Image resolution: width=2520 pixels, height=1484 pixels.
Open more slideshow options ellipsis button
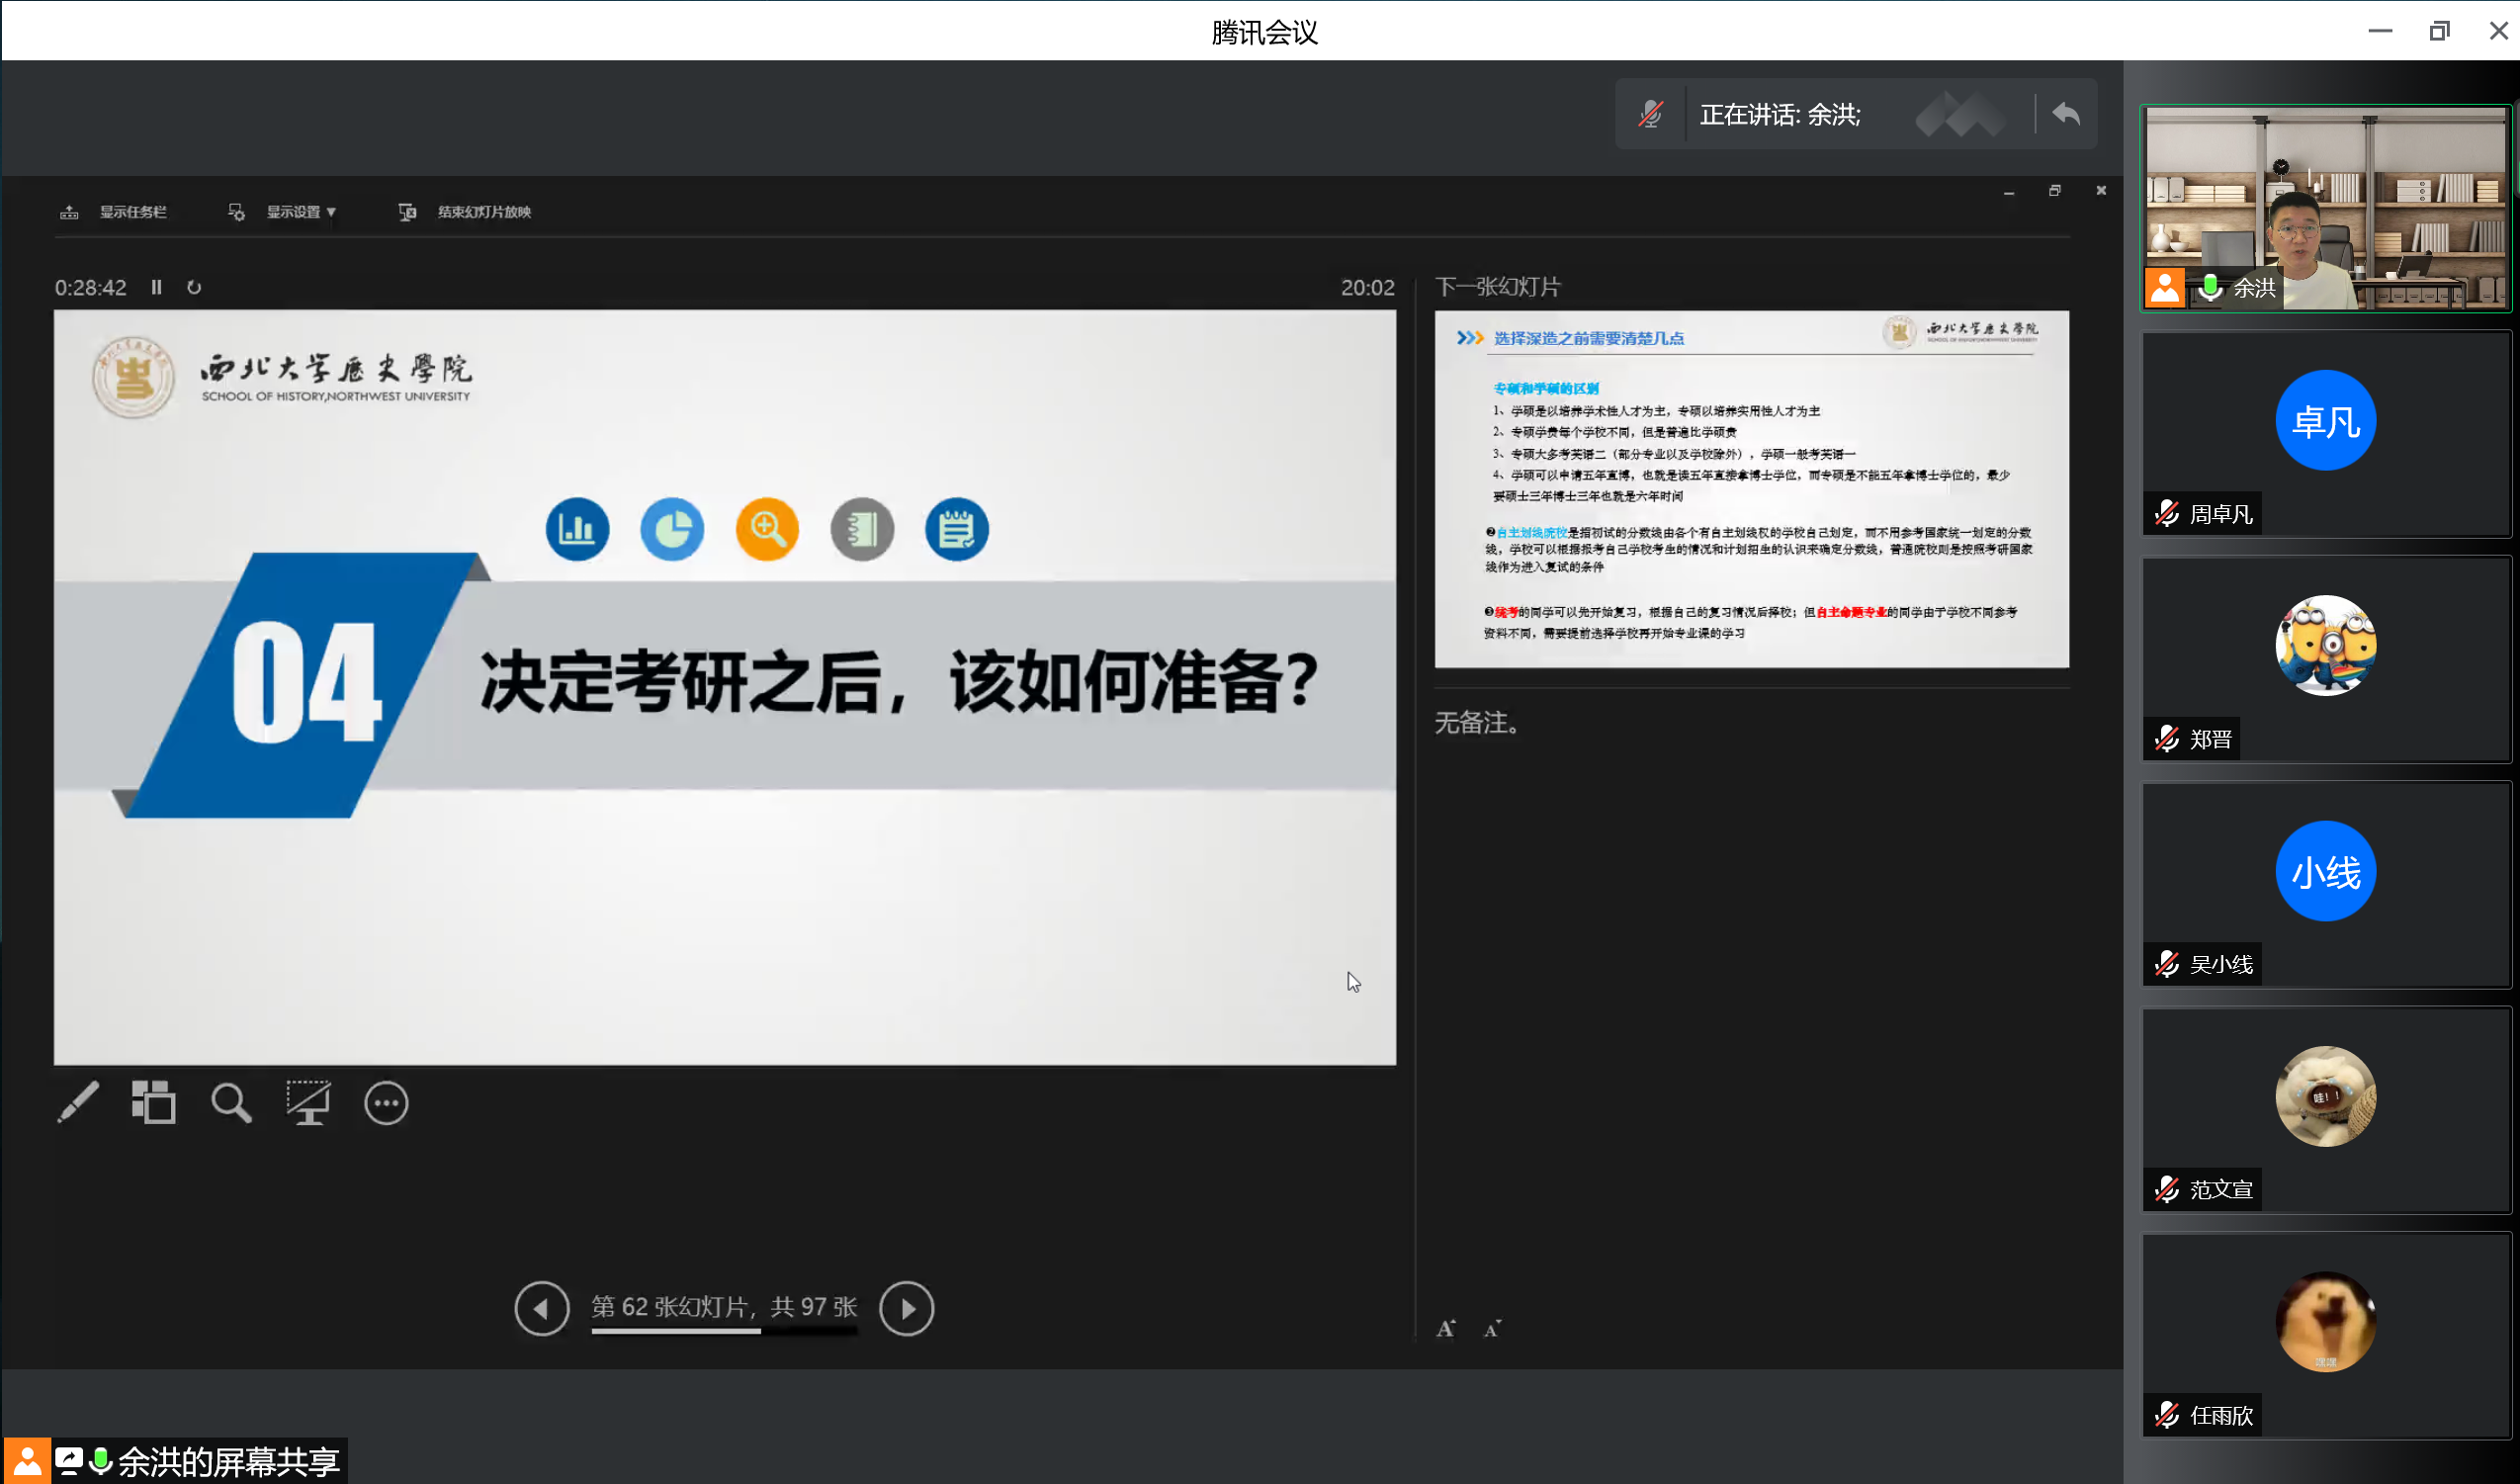(386, 1103)
